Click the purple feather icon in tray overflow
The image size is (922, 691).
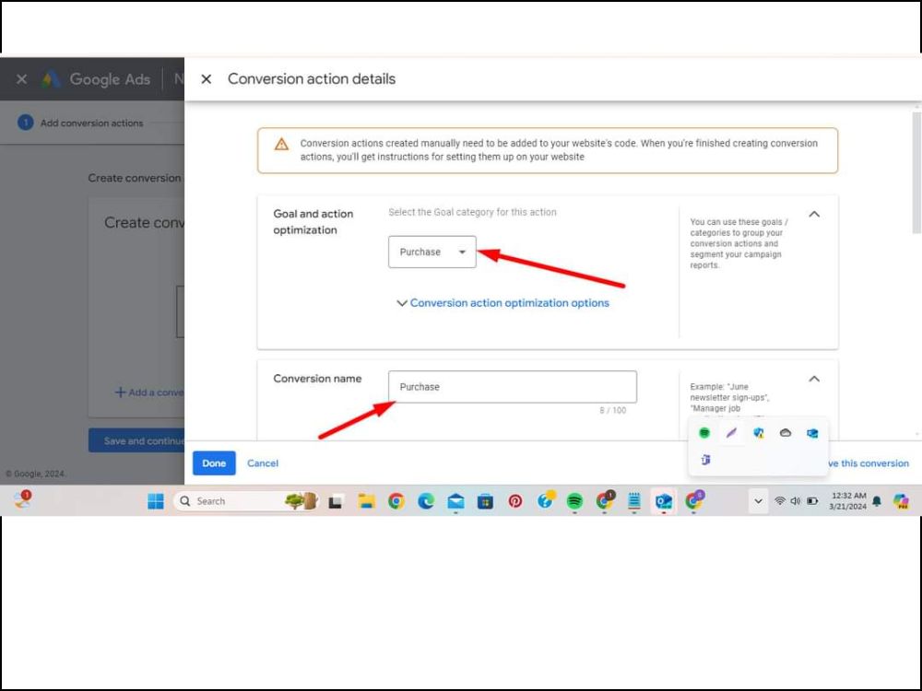tap(731, 433)
